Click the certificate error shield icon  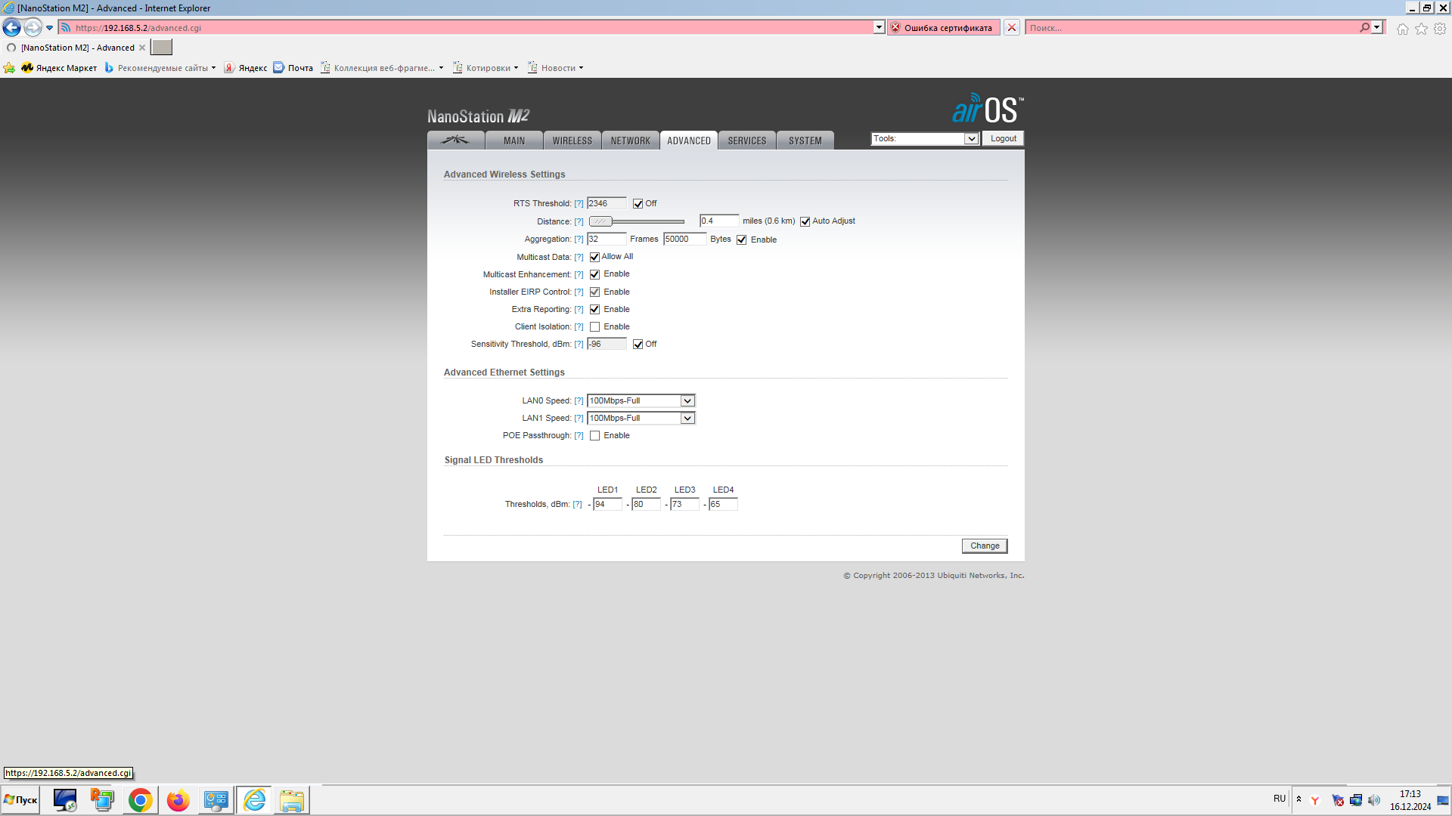tap(895, 28)
